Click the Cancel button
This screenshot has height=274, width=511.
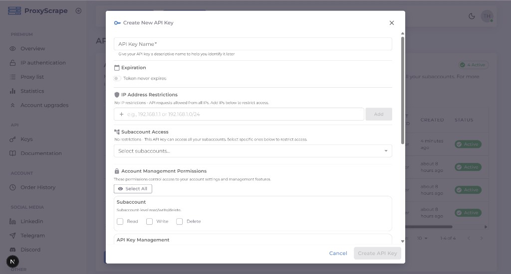point(338,253)
